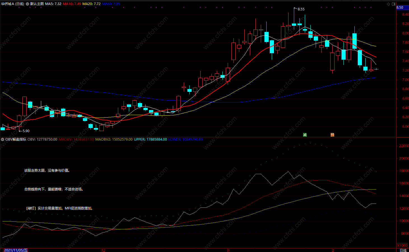Click the orange 预 event marker
409x252 pixels.
point(332,135)
